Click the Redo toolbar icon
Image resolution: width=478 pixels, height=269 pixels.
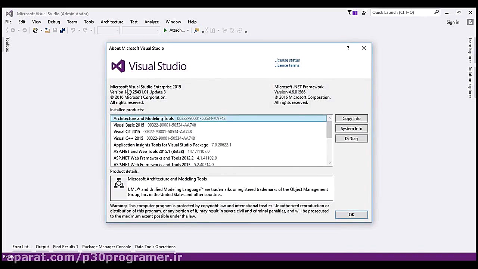point(85,30)
